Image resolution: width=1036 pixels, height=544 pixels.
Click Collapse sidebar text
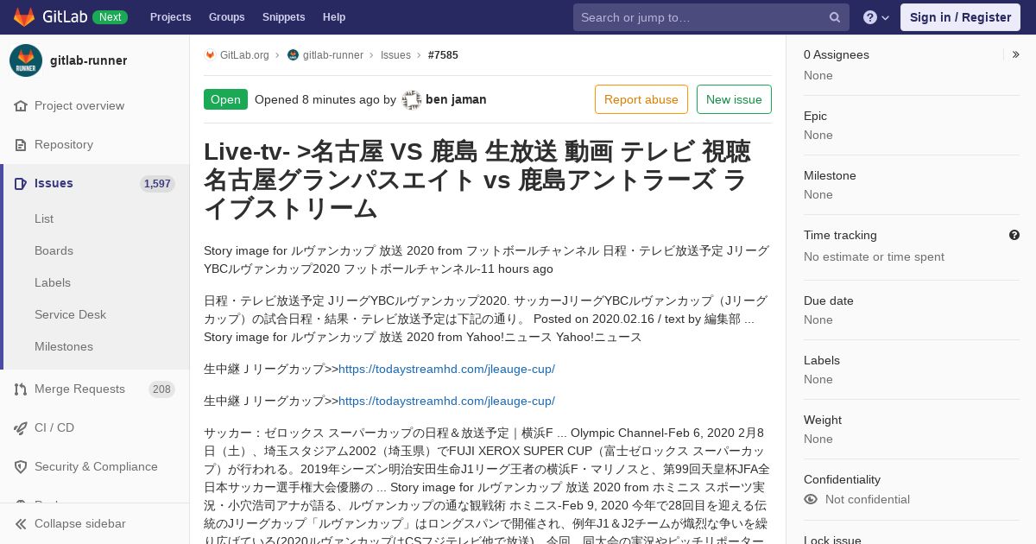tap(79, 523)
